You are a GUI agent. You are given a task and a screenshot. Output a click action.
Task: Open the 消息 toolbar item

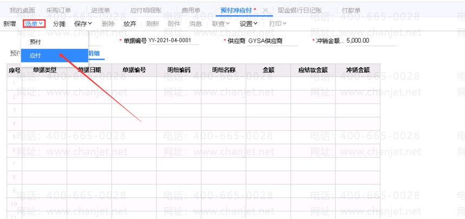pyautogui.click(x=196, y=24)
